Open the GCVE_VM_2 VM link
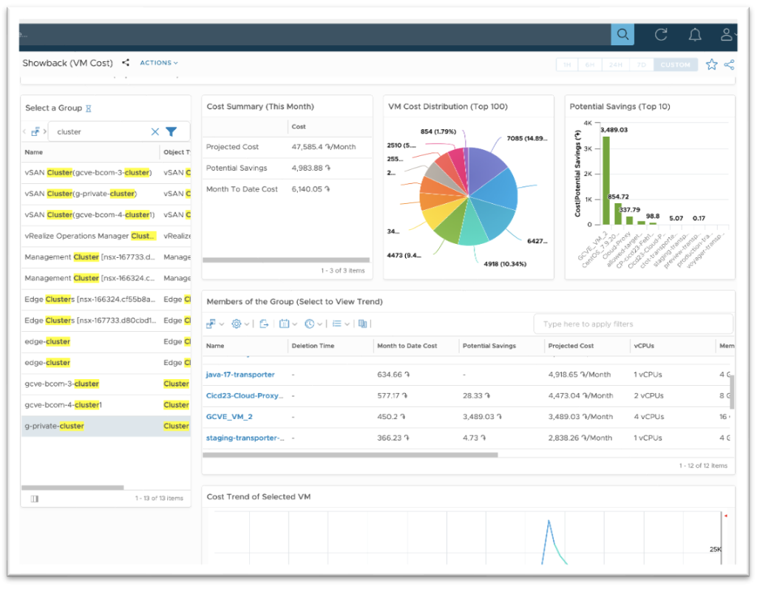Viewport: 757px width, 589px height. (x=229, y=417)
